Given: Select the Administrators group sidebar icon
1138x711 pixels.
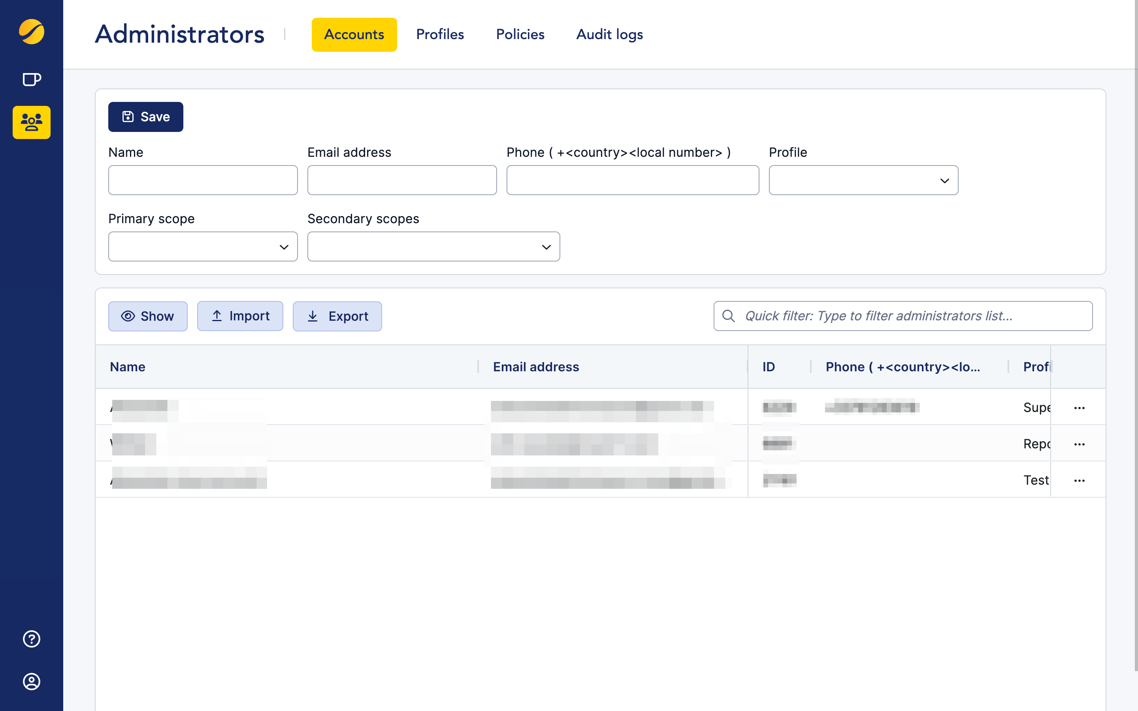Looking at the screenshot, I should point(32,122).
